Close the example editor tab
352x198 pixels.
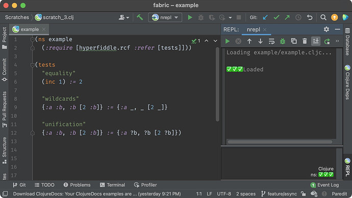(x=44, y=30)
